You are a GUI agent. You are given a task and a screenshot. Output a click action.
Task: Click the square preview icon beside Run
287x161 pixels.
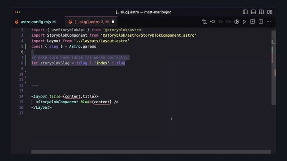[x=252, y=21]
